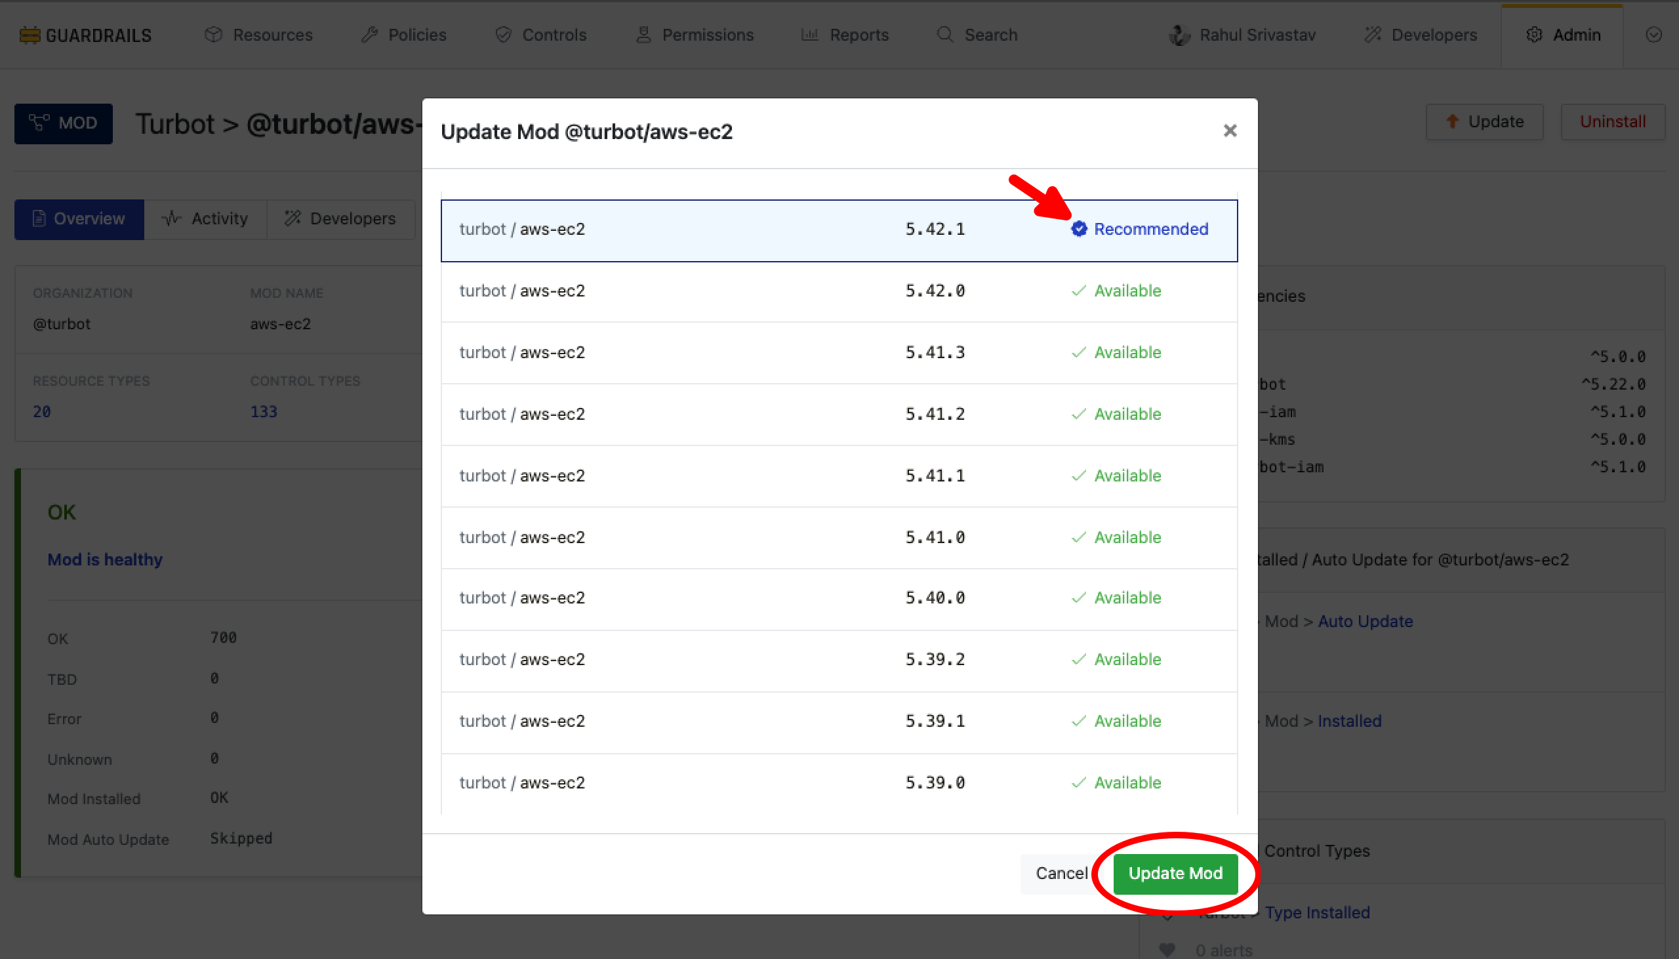Viewport: 1679px width, 959px height.
Task: Switch to the Activity tab
Action: (205, 218)
